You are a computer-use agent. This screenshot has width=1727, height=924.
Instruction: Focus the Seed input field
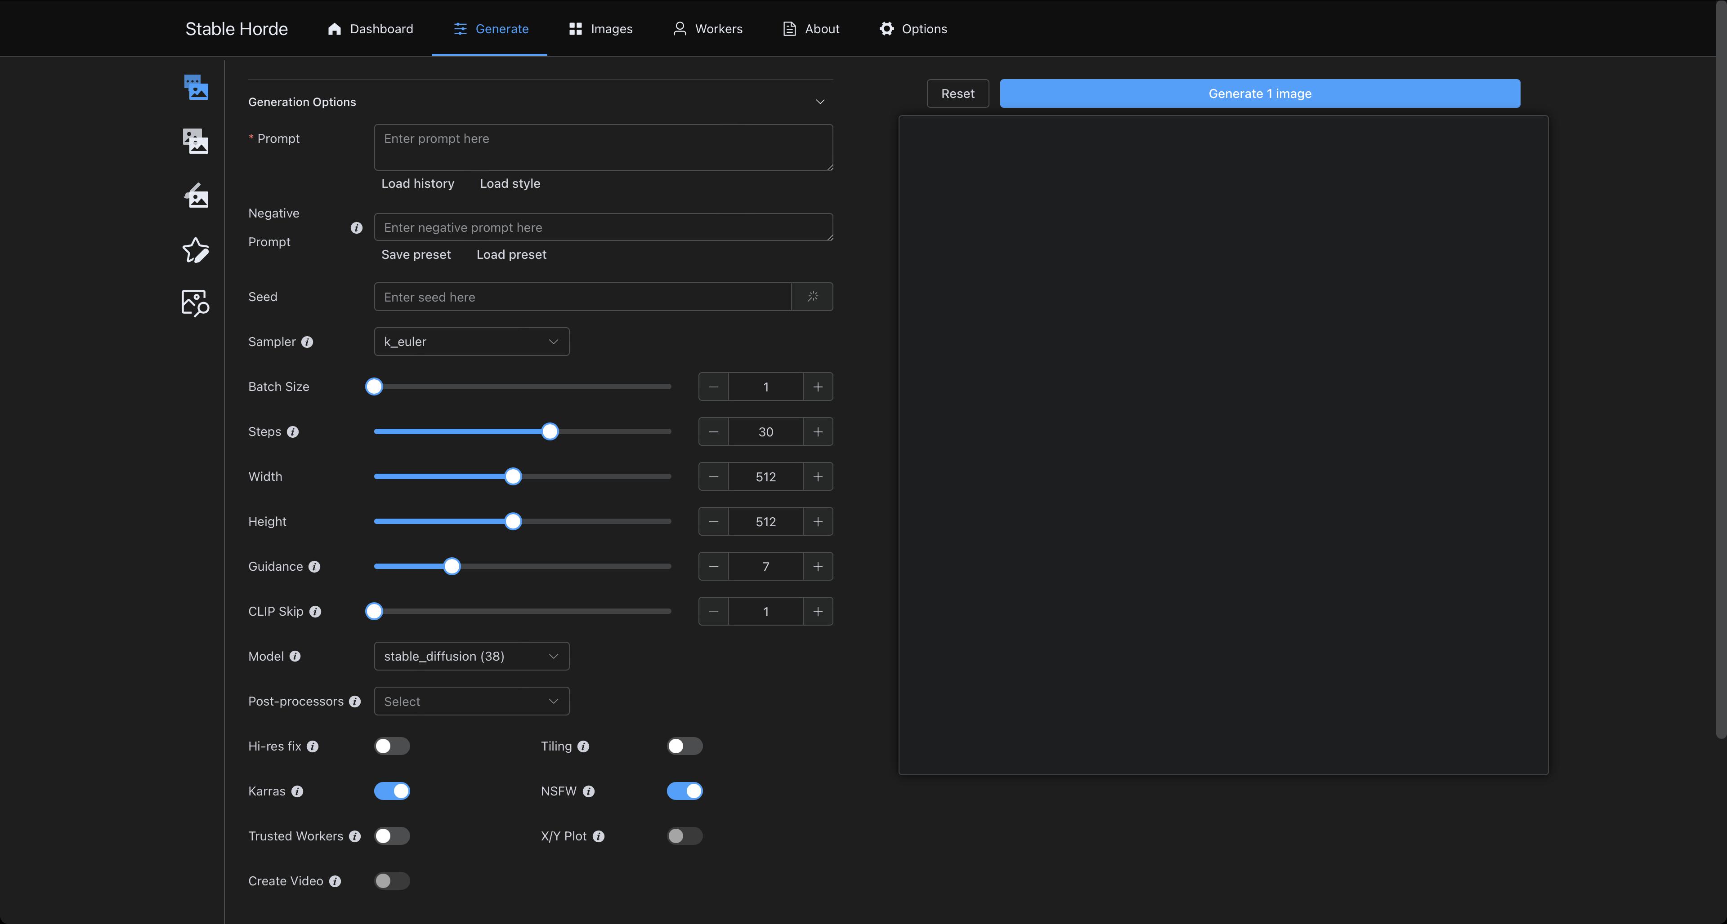click(x=582, y=297)
